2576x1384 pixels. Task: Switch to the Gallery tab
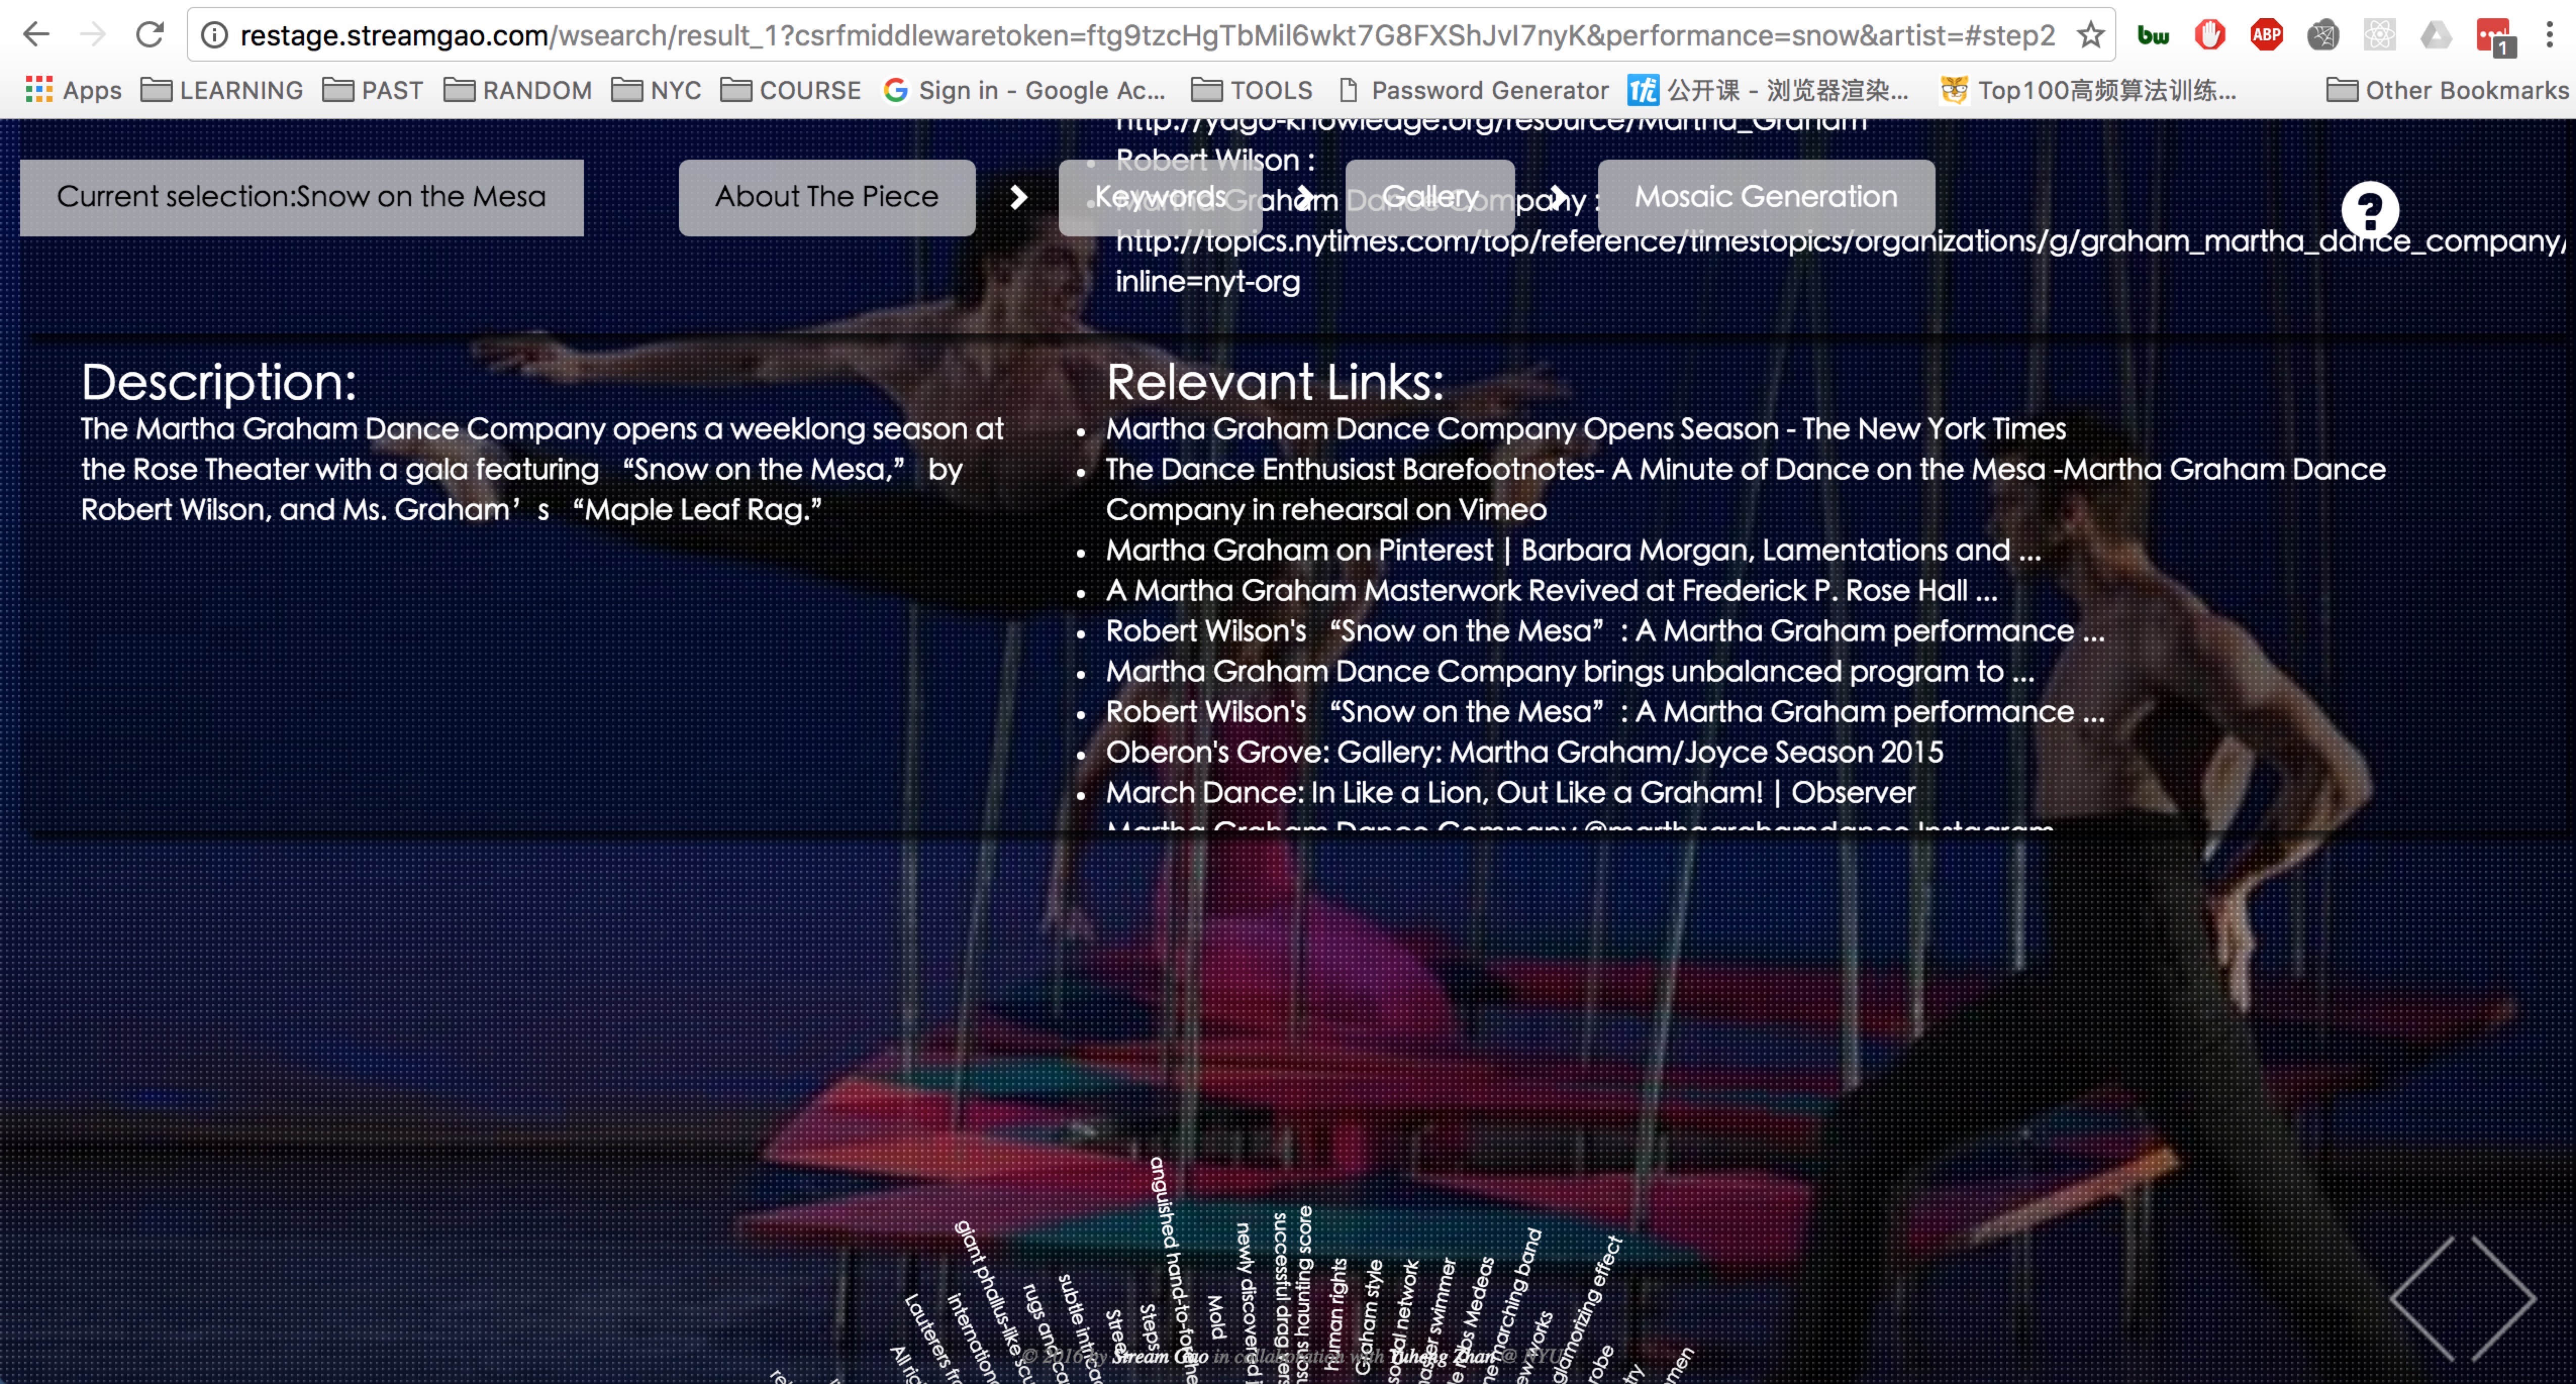click(1430, 197)
